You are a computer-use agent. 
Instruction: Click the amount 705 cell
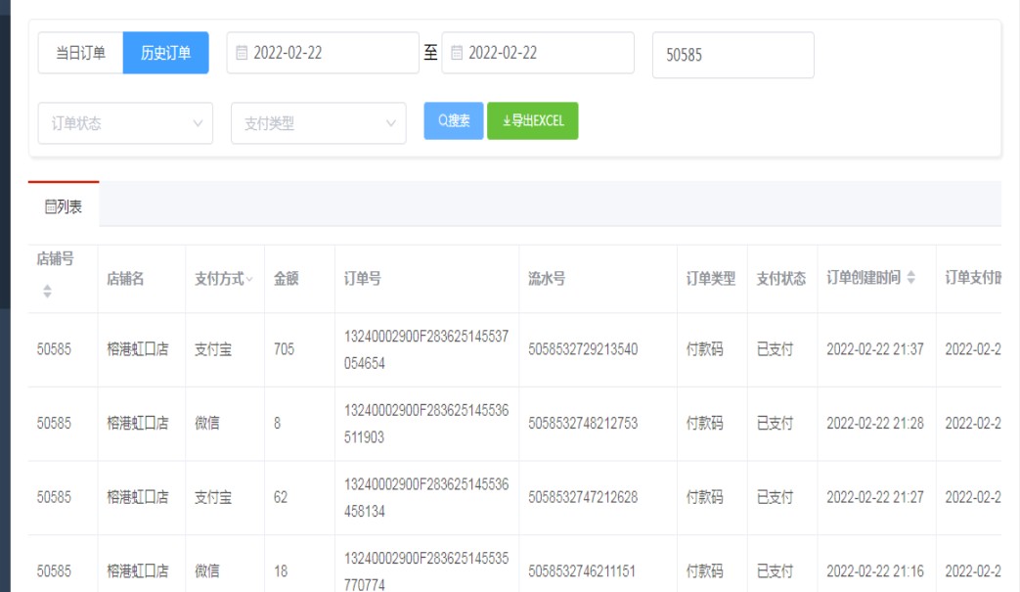click(x=284, y=349)
